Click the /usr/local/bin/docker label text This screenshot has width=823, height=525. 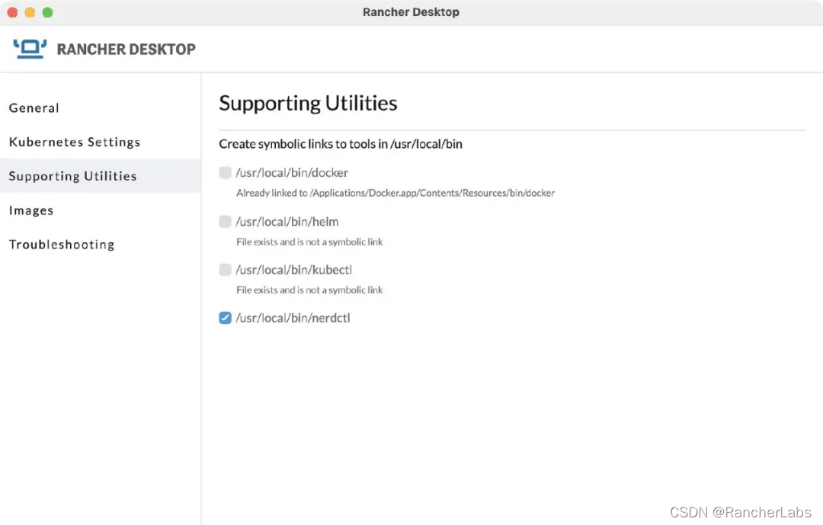tap(292, 173)
